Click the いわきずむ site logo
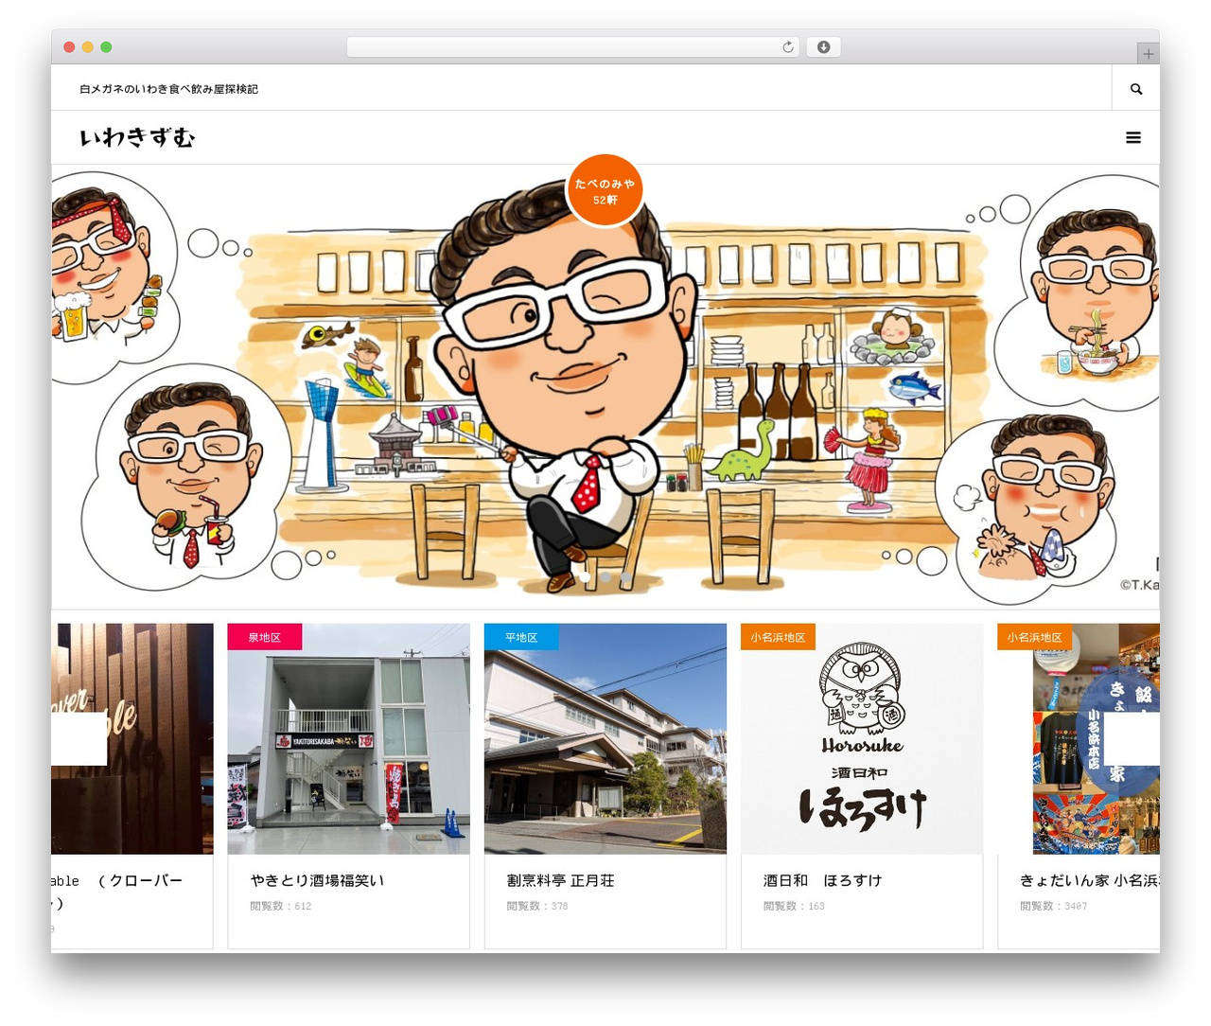1211x1026 pixels. (137, 138)
